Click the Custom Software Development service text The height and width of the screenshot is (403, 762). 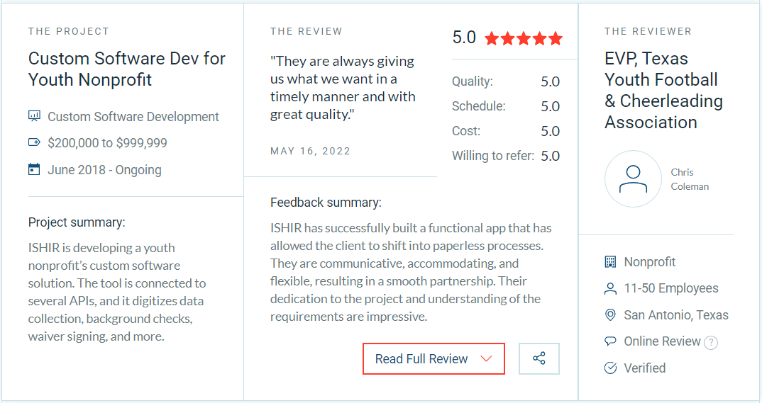click(x=133, y=117)
